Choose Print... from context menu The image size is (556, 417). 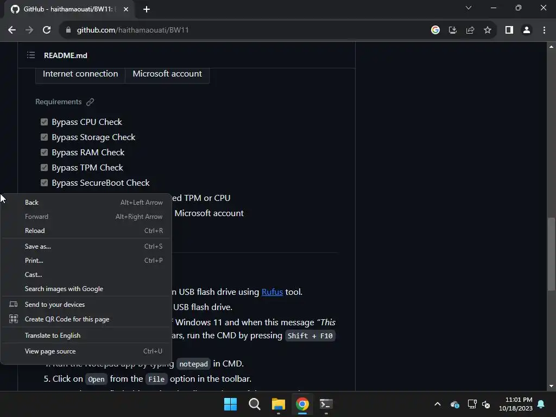[86, 261]
